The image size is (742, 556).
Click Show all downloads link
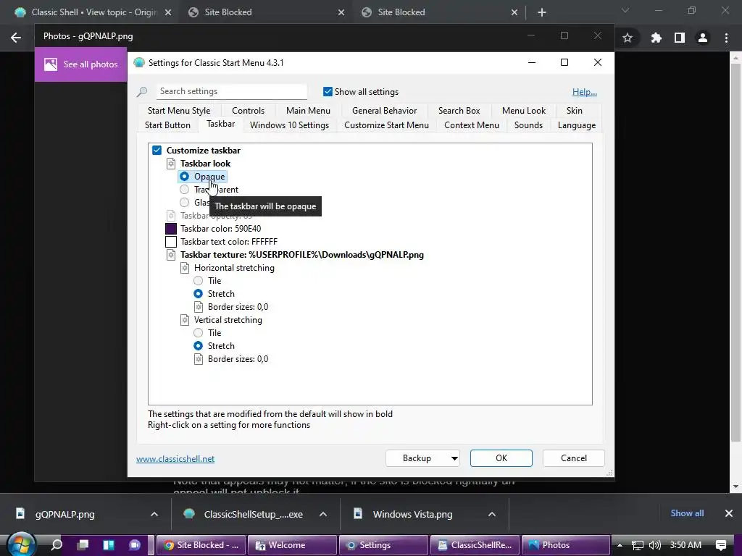[687, 513]
